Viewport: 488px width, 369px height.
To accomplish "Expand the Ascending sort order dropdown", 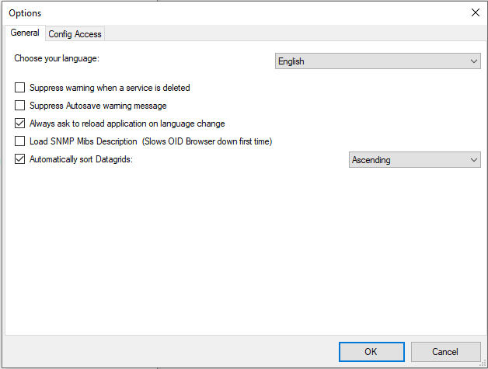I will pyautogui.click(x=414, y=160).
